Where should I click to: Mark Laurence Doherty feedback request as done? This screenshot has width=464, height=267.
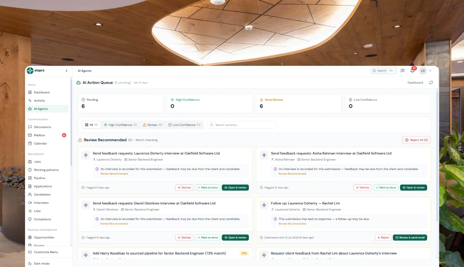click(208, 187)
